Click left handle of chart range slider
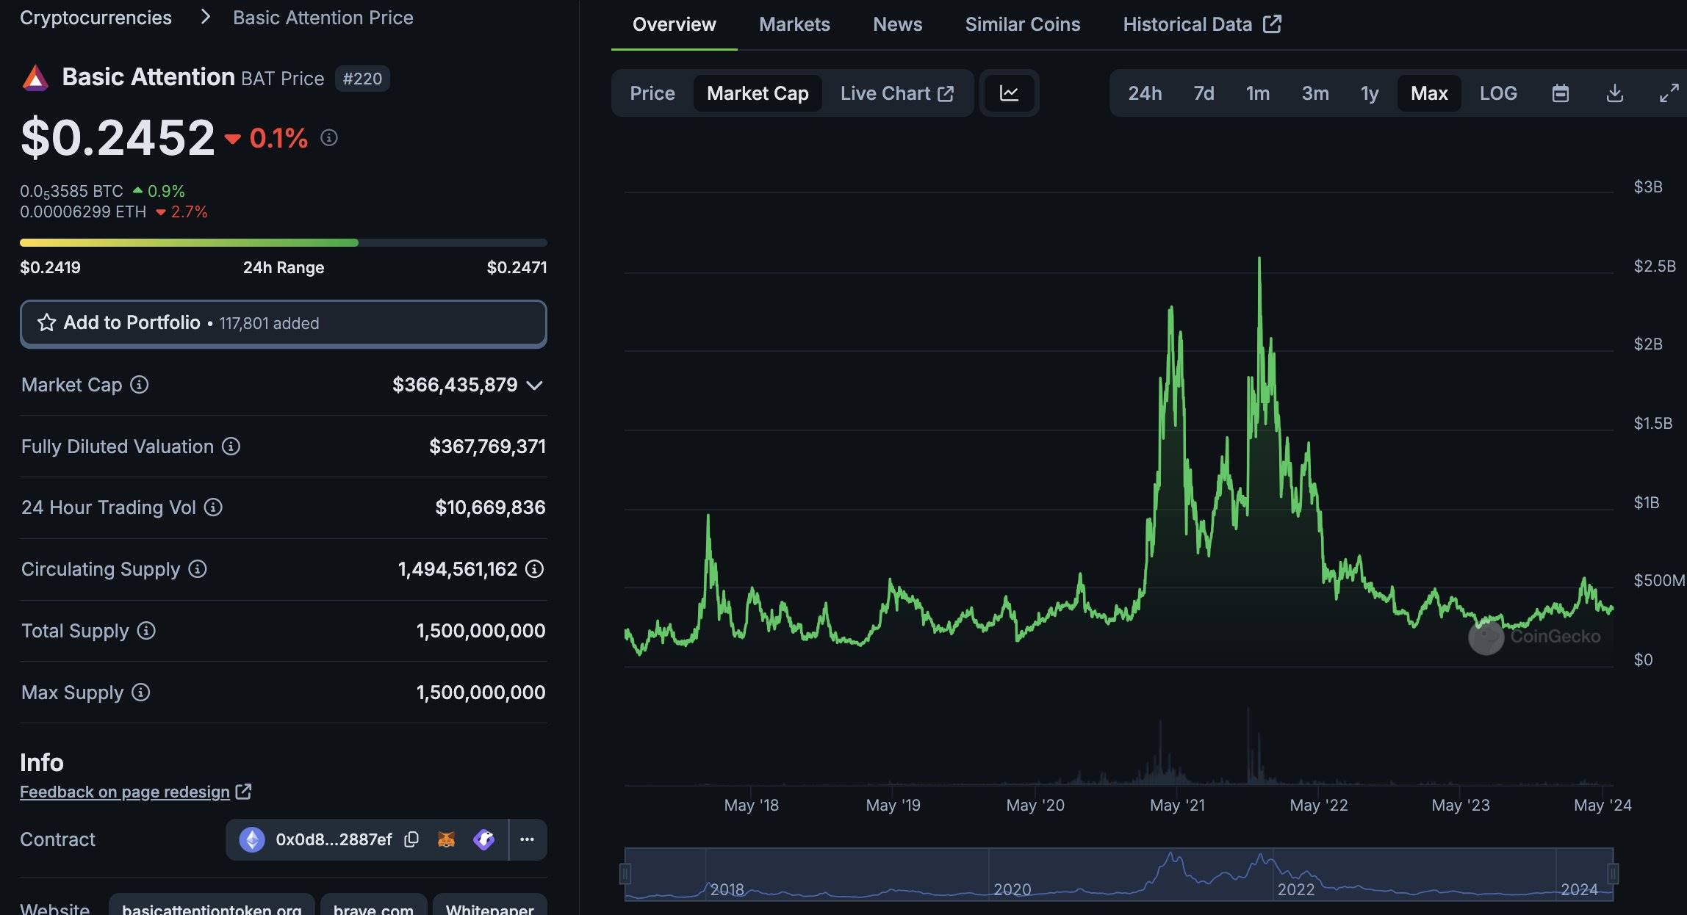This screenshot has height=915, width=1687. coord(625,874)
